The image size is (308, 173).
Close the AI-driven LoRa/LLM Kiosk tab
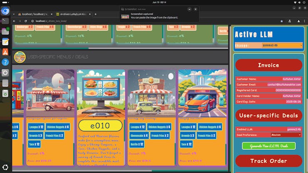pyautogui.click(x=90, y=14)
